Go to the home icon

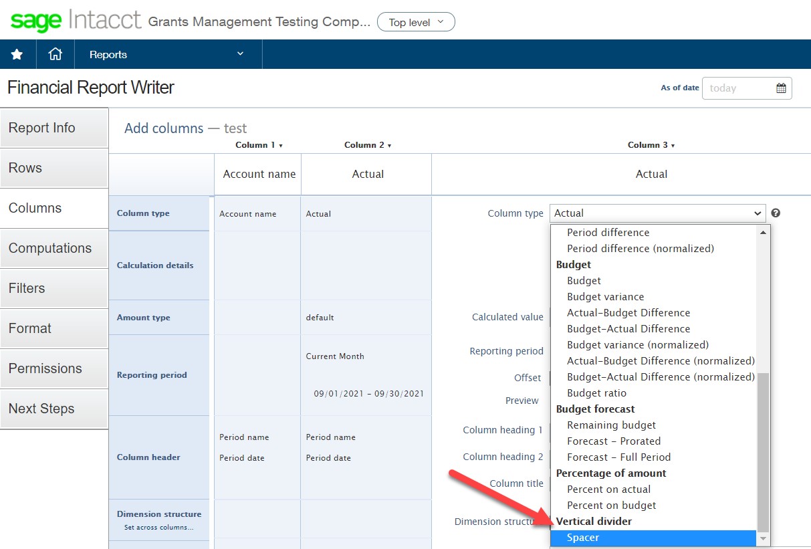pyautogui.click(x=55, y=55)
